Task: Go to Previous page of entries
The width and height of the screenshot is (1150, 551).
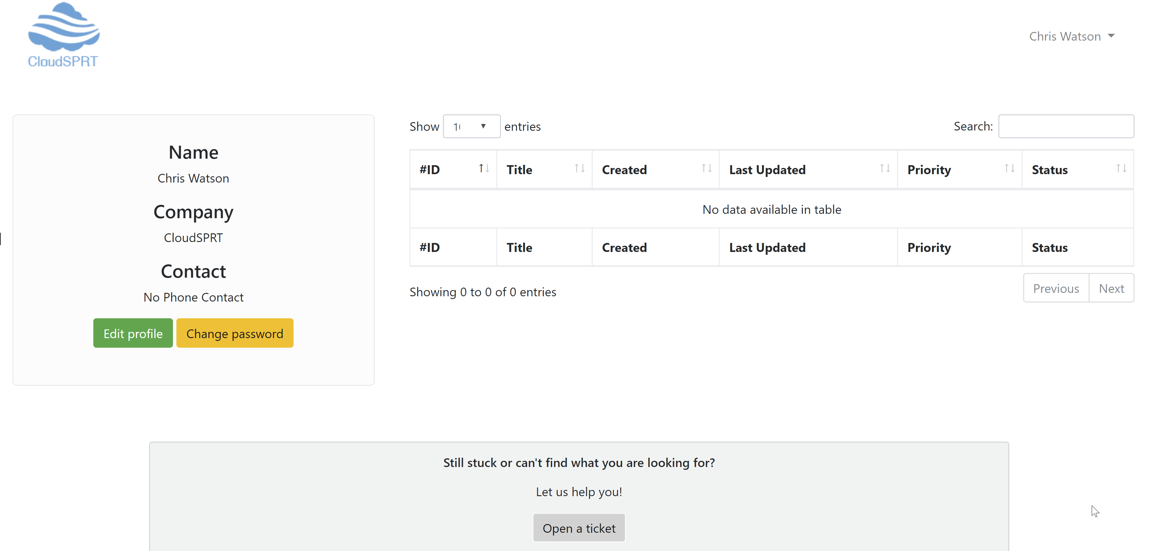Action: [1055, 288]
